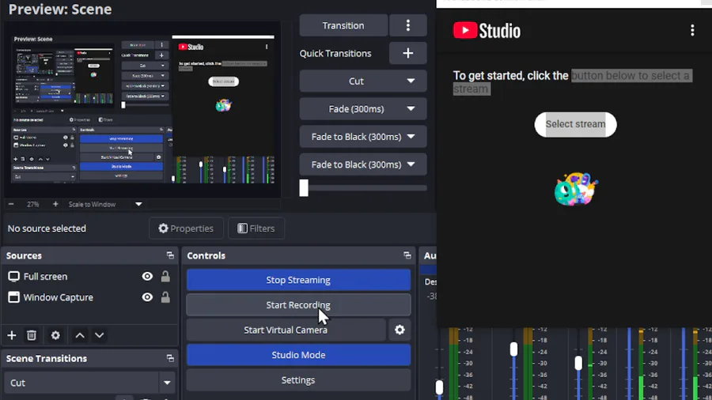The width and height of the screenshot is (712, 400).
Task: Click the Transition button
Action: point(343,25)
